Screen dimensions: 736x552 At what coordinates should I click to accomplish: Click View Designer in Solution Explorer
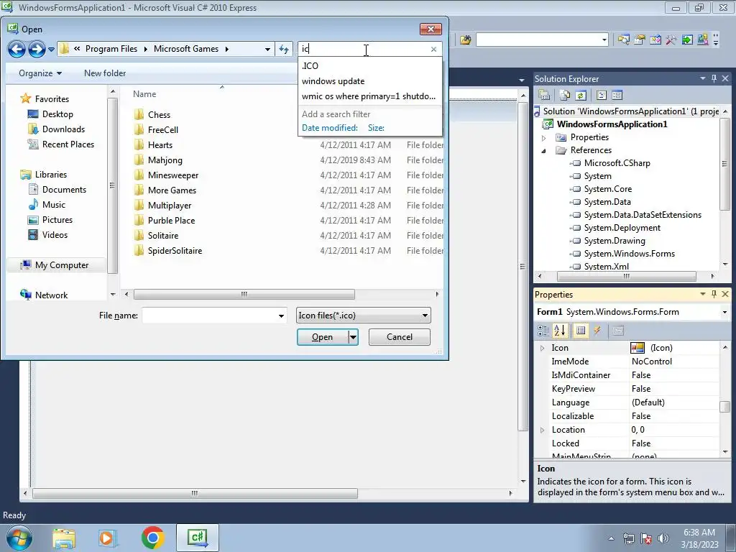pyautogui.click(x=617, y=96)
